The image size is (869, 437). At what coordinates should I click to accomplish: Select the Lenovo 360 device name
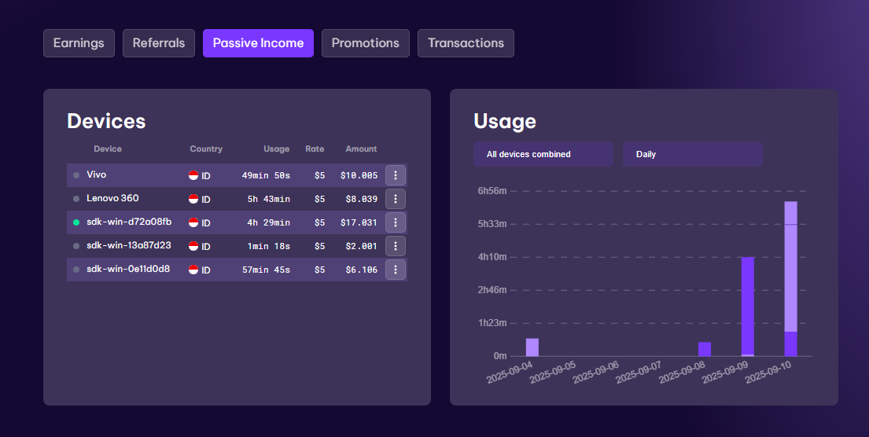[112, 198]
